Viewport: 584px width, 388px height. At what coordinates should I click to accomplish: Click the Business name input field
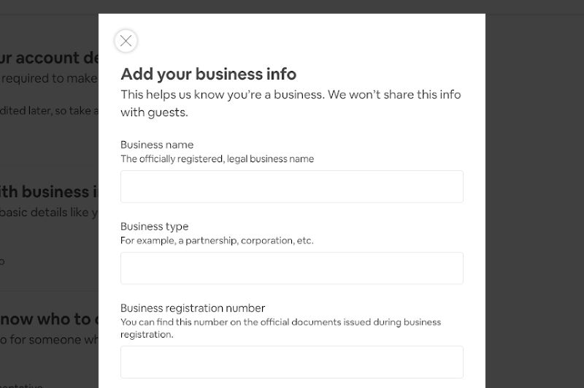click(x=291, y=187)
